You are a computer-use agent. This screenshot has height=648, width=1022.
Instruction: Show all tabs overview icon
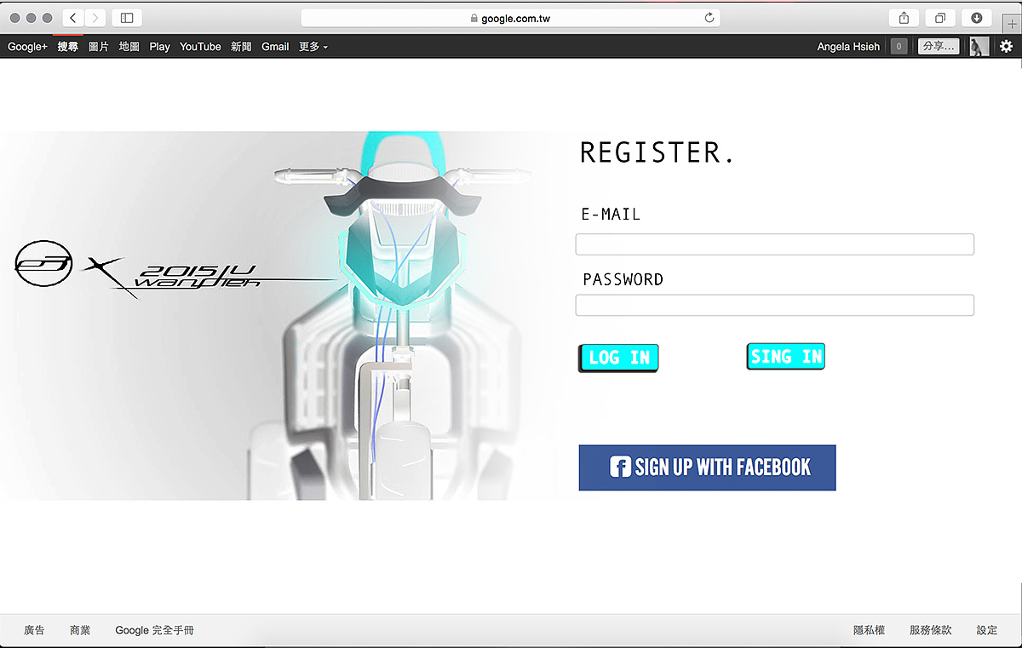pos(940,18)
